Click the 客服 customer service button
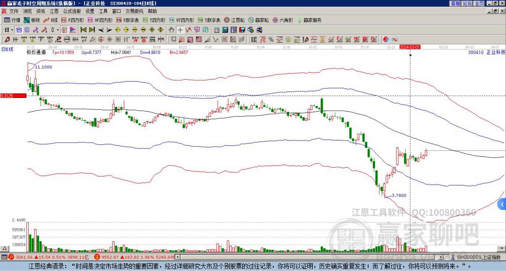Viewport: 506px width, 271px height. (x=455, y=3)
